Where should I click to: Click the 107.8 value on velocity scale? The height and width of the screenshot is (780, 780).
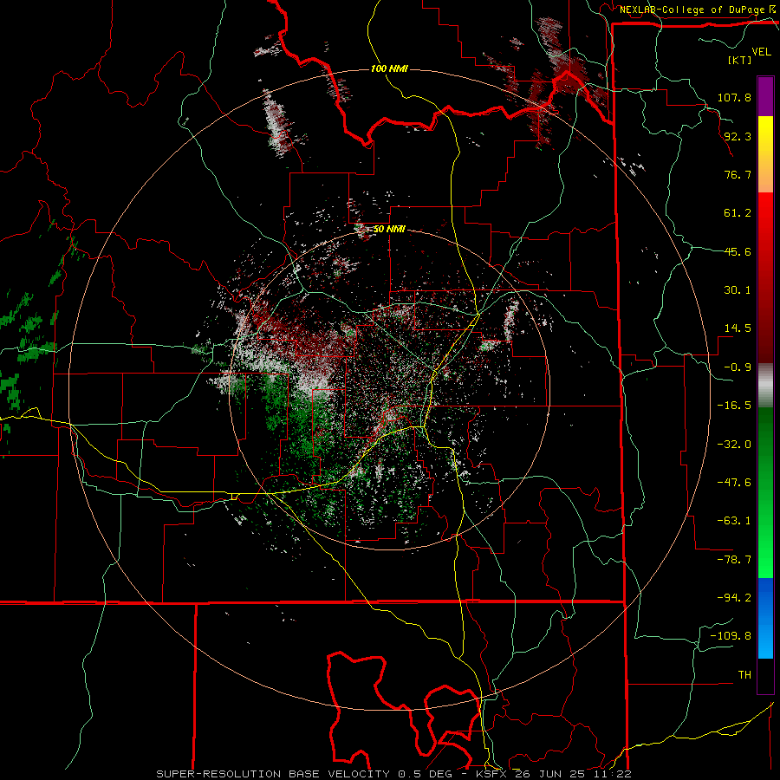[x=734, y=97]
